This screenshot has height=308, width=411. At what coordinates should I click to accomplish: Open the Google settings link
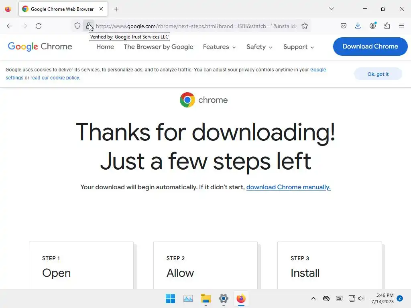pyautogui.click(x=318, y=70)
